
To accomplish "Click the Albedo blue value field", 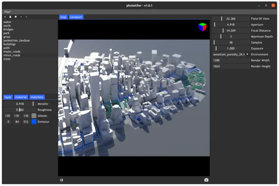I will [x=26, y=116].
